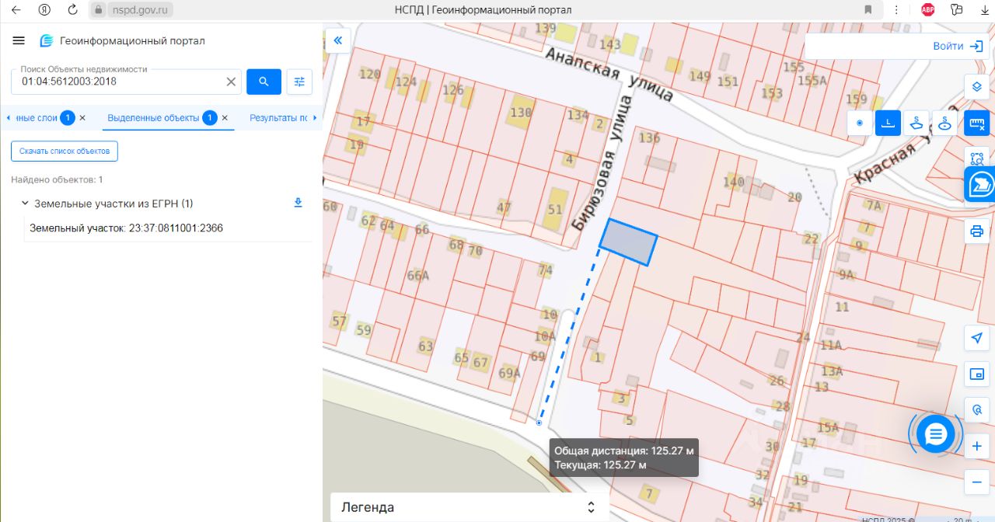Click the blue search magnifier button
Screen dimensions: 995x522
click(x=264, y=82)
